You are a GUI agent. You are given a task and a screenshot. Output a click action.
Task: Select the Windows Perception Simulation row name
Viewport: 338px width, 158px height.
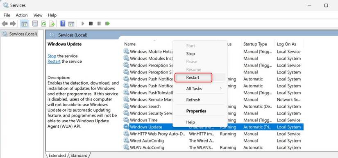coord(152,72)
